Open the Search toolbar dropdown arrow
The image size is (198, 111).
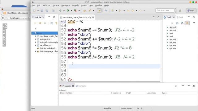tap(93, 10)
